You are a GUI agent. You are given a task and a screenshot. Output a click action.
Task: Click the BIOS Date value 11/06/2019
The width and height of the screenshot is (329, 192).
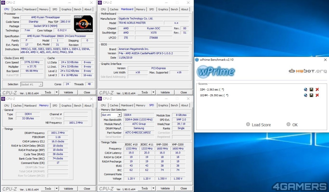click(x=153, y=58)
